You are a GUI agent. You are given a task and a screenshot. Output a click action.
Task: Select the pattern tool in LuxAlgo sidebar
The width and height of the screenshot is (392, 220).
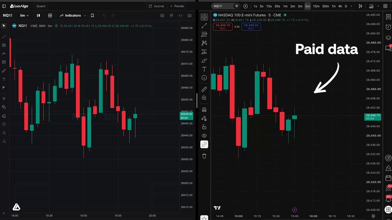pyautogui.click(x=4, y=53)
